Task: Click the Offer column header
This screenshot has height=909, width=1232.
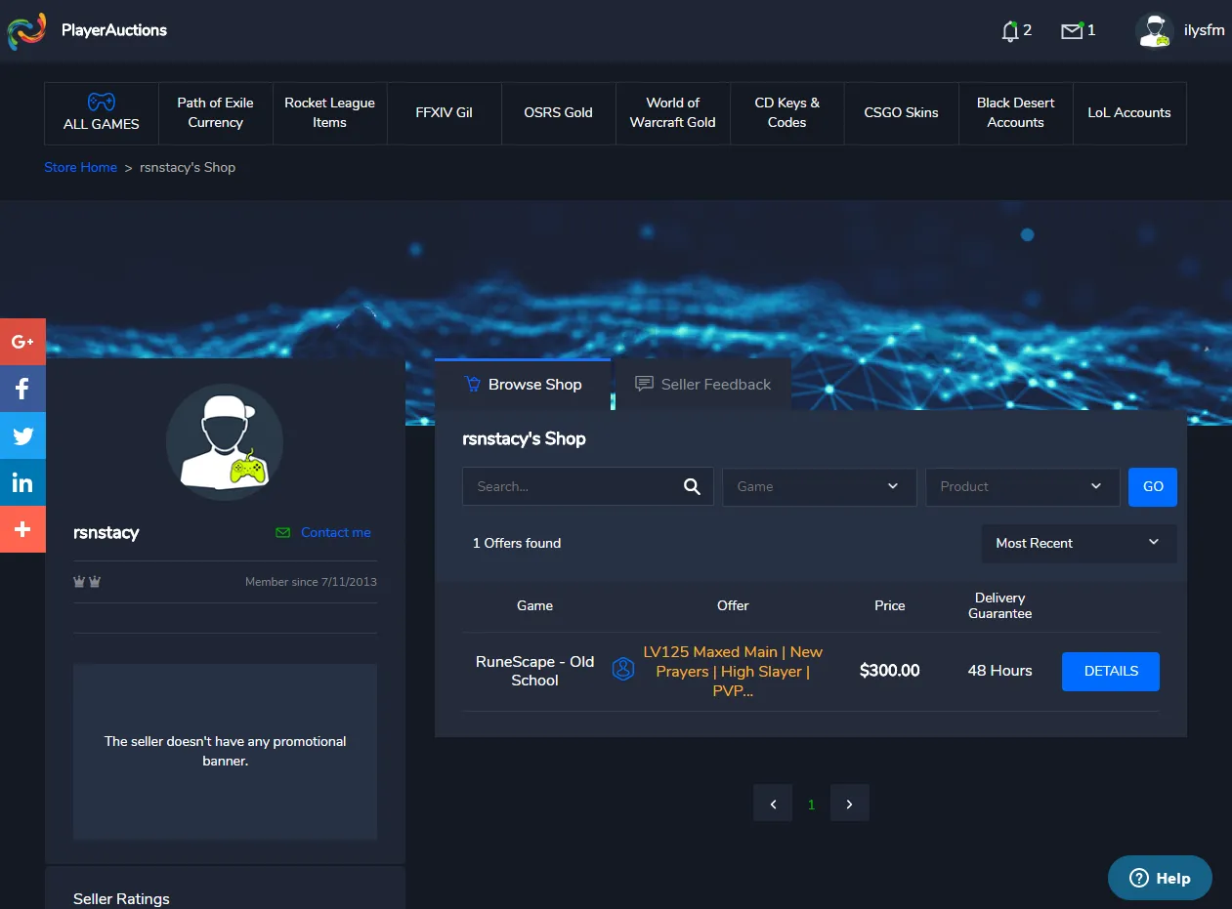Action: (733, 605)
